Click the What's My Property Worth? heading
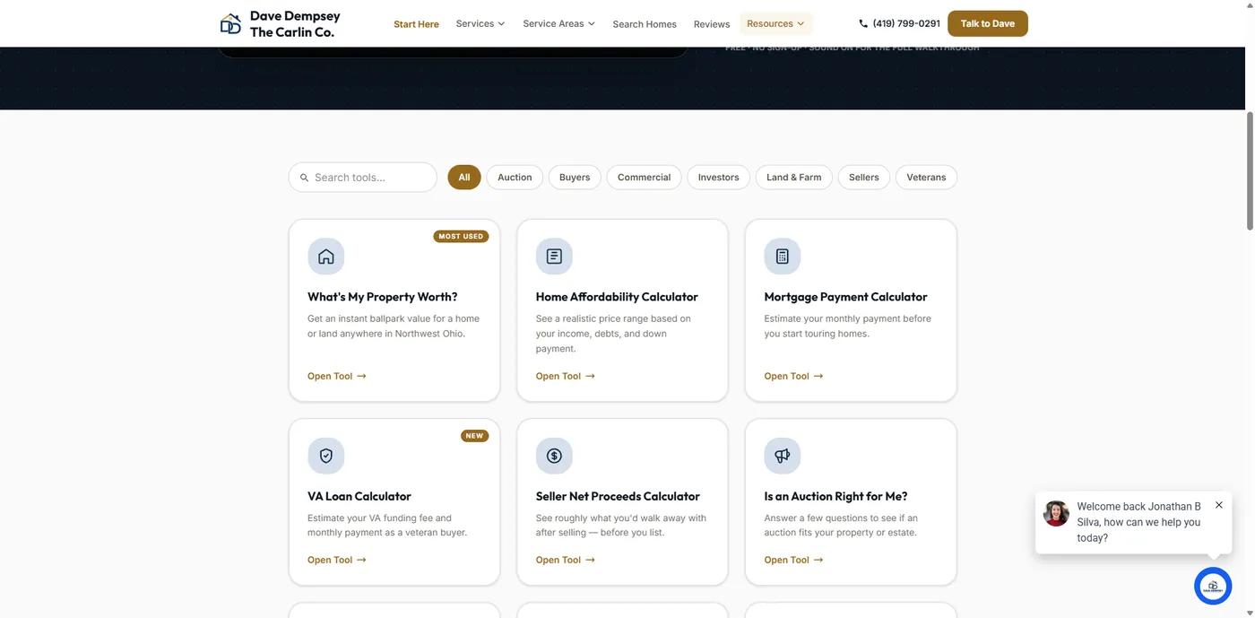Viewport: 1255px width, 618px height. [383, 297]
